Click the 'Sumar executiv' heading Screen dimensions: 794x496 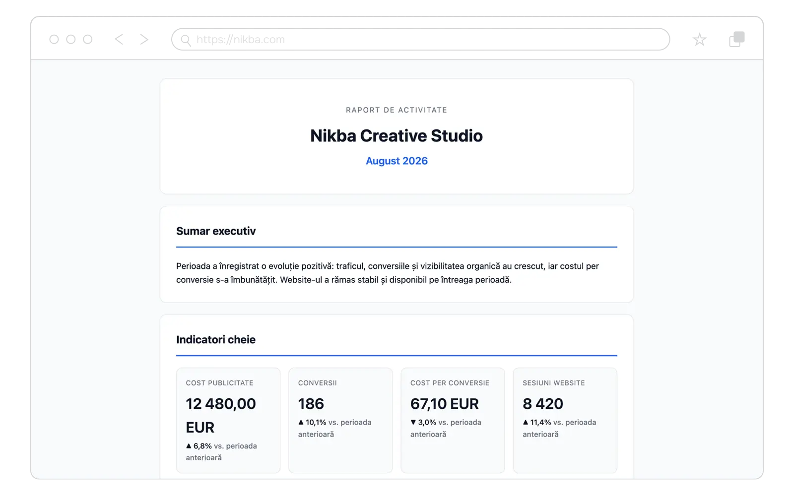[216, 231]
